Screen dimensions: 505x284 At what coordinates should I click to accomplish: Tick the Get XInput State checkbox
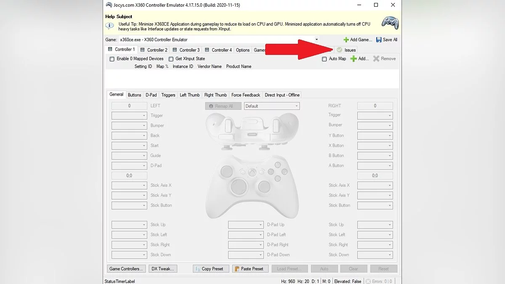(x=171, y=59)
